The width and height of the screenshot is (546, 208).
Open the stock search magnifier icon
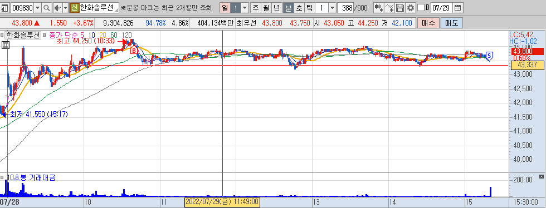click(x=47, y=8)
